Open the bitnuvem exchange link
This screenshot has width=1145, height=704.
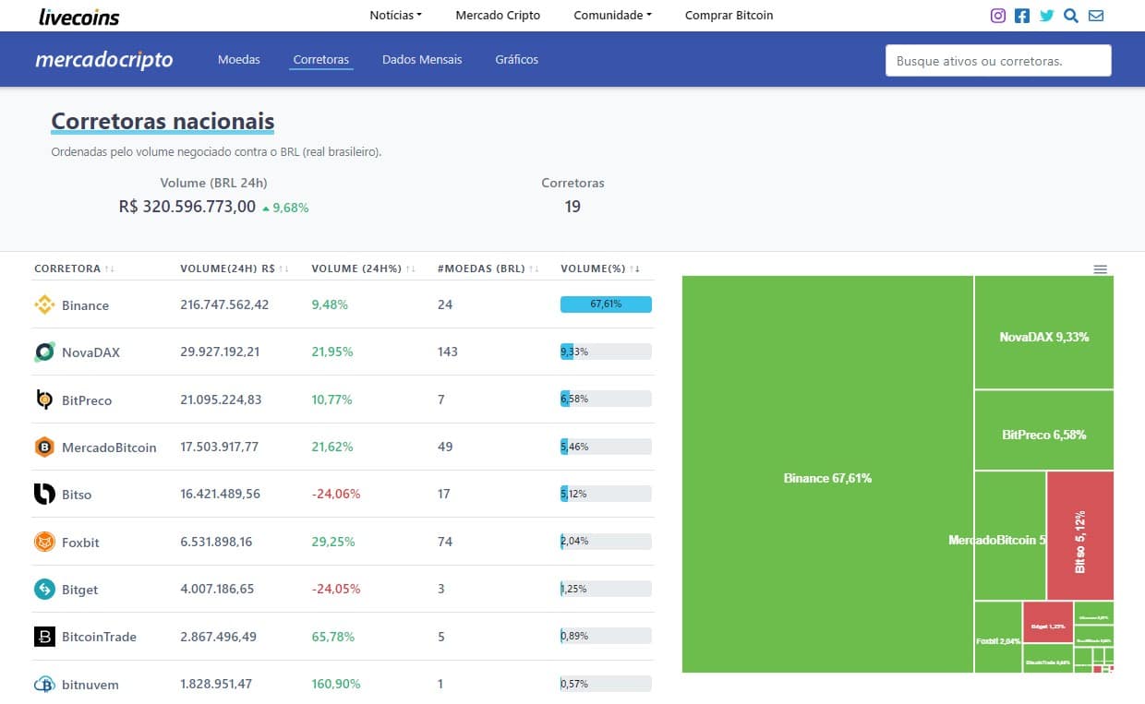[90, 686]
